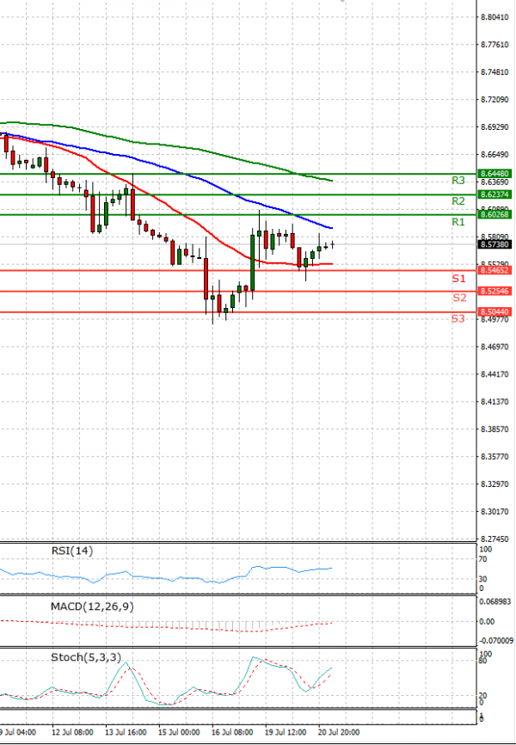Select the green 8.60268 price tag
The height and width of the screenshot is (745, 516).
[x=494, y=215]
